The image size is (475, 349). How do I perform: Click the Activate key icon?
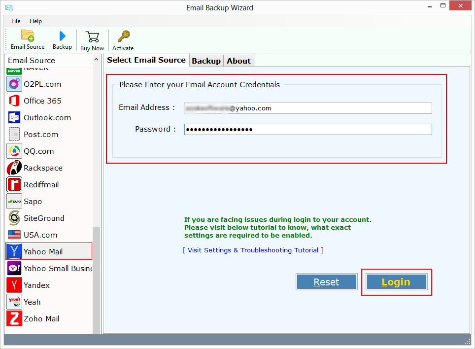coord(124,36)
